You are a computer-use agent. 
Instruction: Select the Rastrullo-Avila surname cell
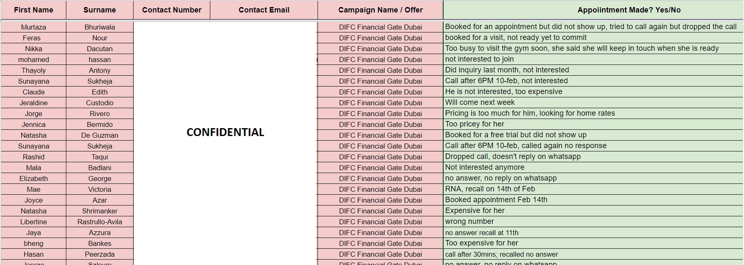(x=100, y=222)
